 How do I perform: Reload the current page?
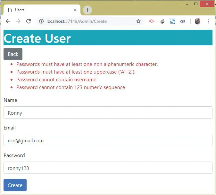pyautogui.click(x=29, y=21)
